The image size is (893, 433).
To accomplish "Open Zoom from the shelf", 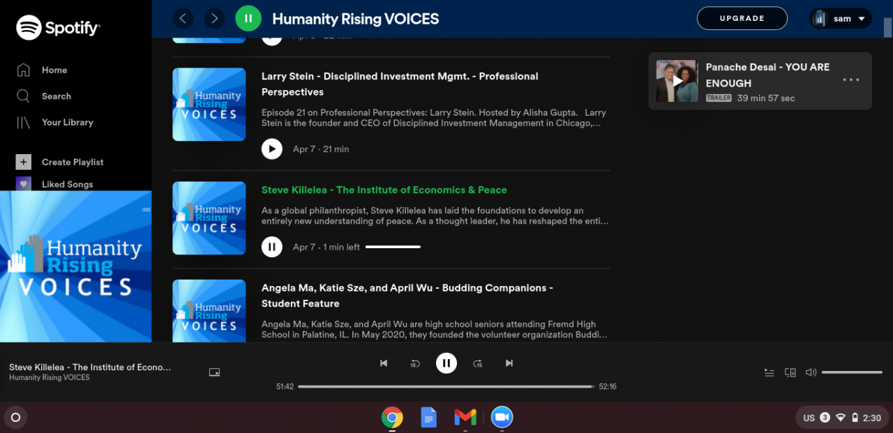I will click(502, 418).
